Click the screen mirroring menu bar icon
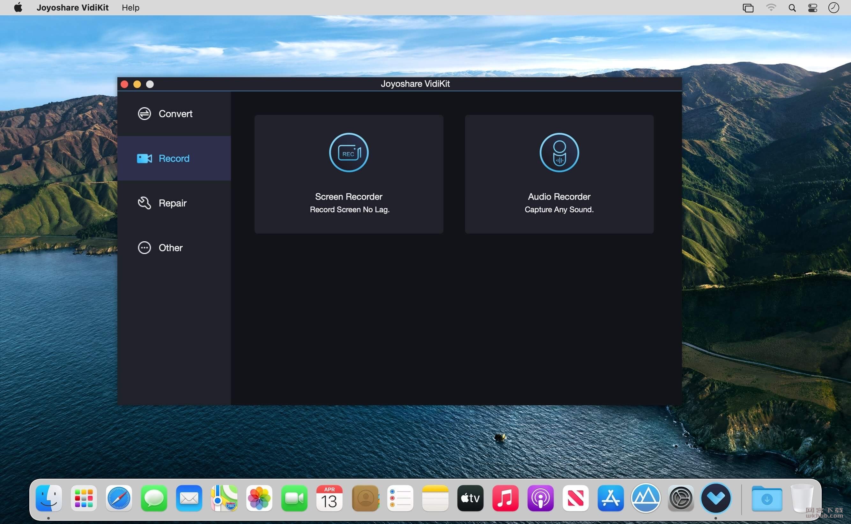This screenshot has width=851, height=524. click(x=748, y=8)
